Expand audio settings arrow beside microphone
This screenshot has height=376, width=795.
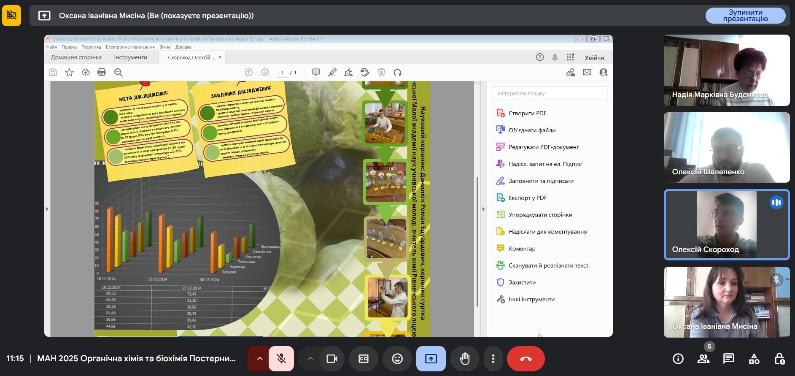pyautogui.click(x=260, y=359)
